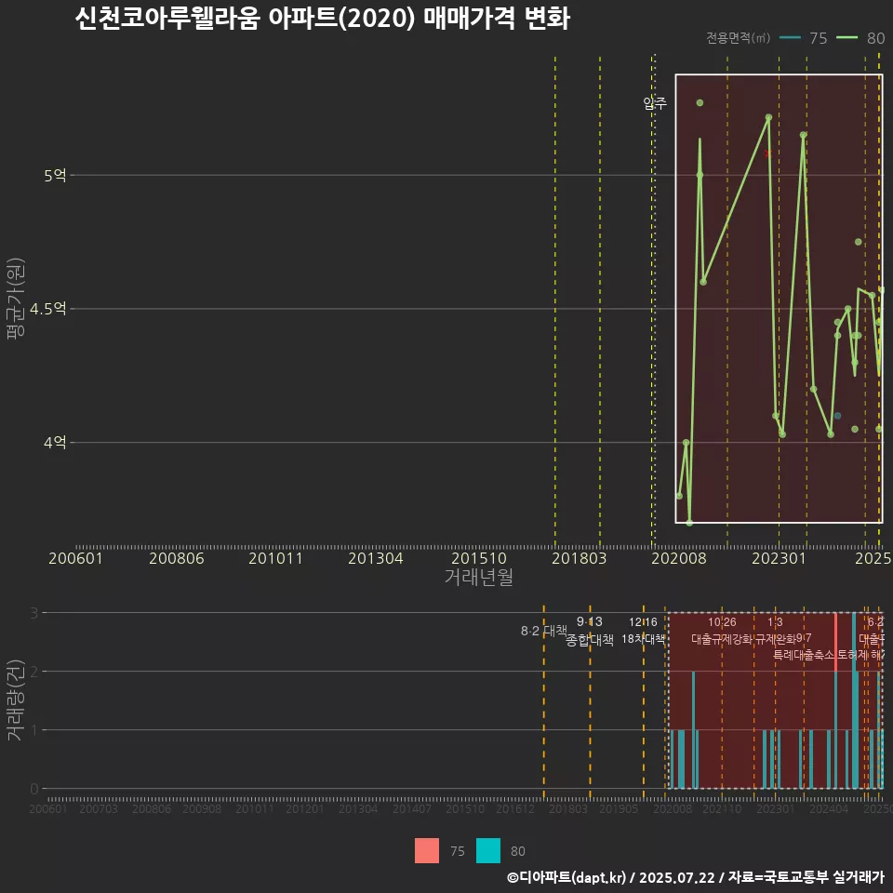Click the chart title 신천코아루웰라움 아파트(2020) 매매가격 변화

[x=323, y=19]
